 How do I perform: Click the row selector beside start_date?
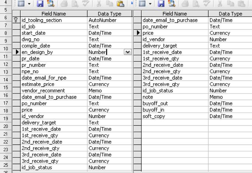click(x=16, y=33)
